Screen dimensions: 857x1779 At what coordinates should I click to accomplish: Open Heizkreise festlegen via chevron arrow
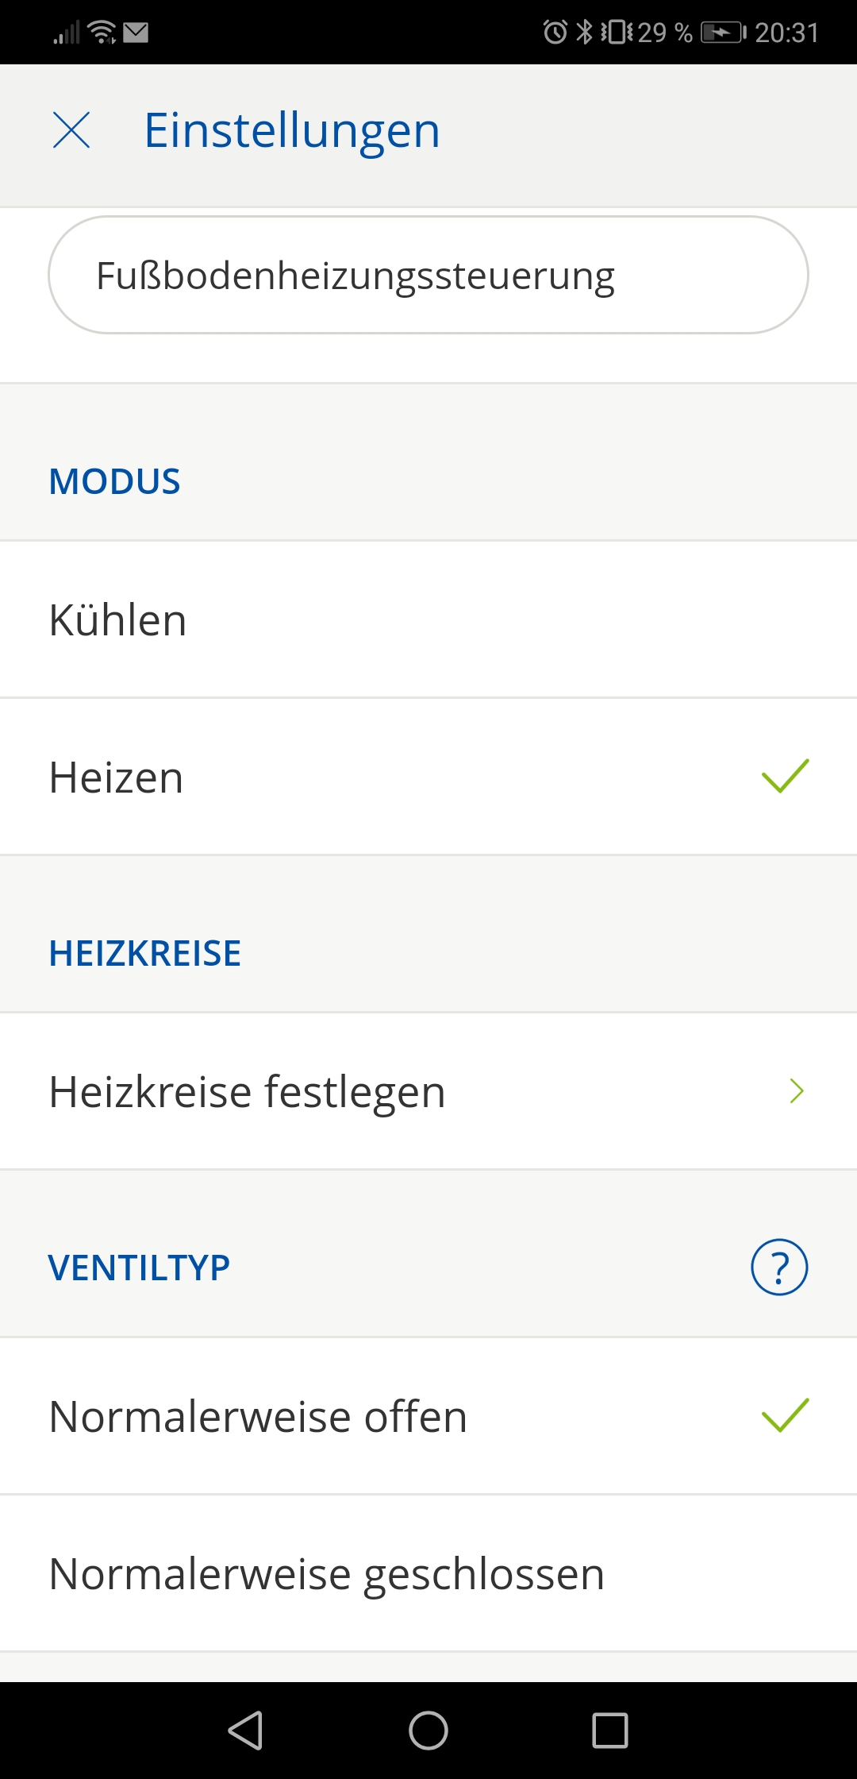pos(797,1091)
